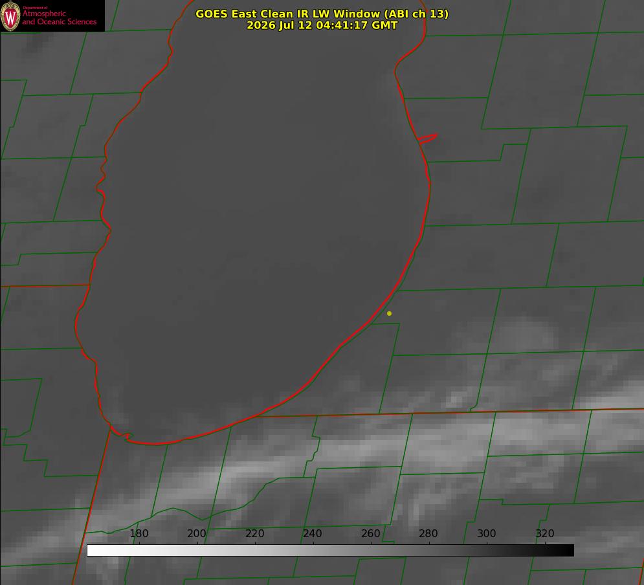Viewport: 644px width, 585px height.
Task: Click the 200 colorbar label
Action: tap(197, 533)
